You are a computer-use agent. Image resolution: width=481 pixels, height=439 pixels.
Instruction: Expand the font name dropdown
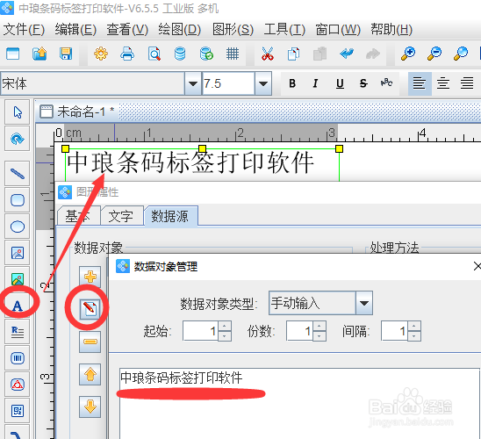click(192, 83)
